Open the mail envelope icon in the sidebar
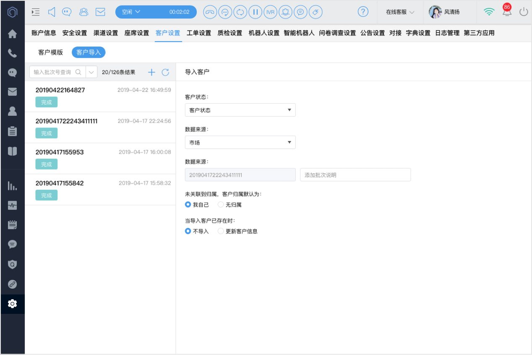This screenshot has width=532, height=355. click(x=13, y=91)
